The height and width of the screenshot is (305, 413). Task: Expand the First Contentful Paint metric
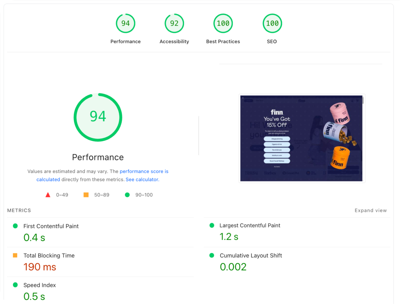pos(100,233)
